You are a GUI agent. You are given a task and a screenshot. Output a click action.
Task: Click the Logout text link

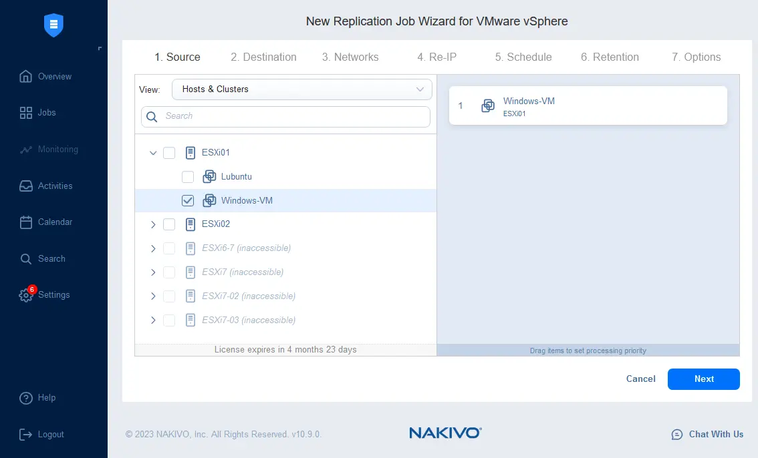point(51,435)
